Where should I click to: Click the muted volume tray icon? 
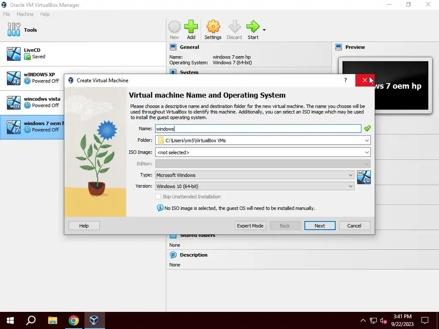tap(384, 320)
